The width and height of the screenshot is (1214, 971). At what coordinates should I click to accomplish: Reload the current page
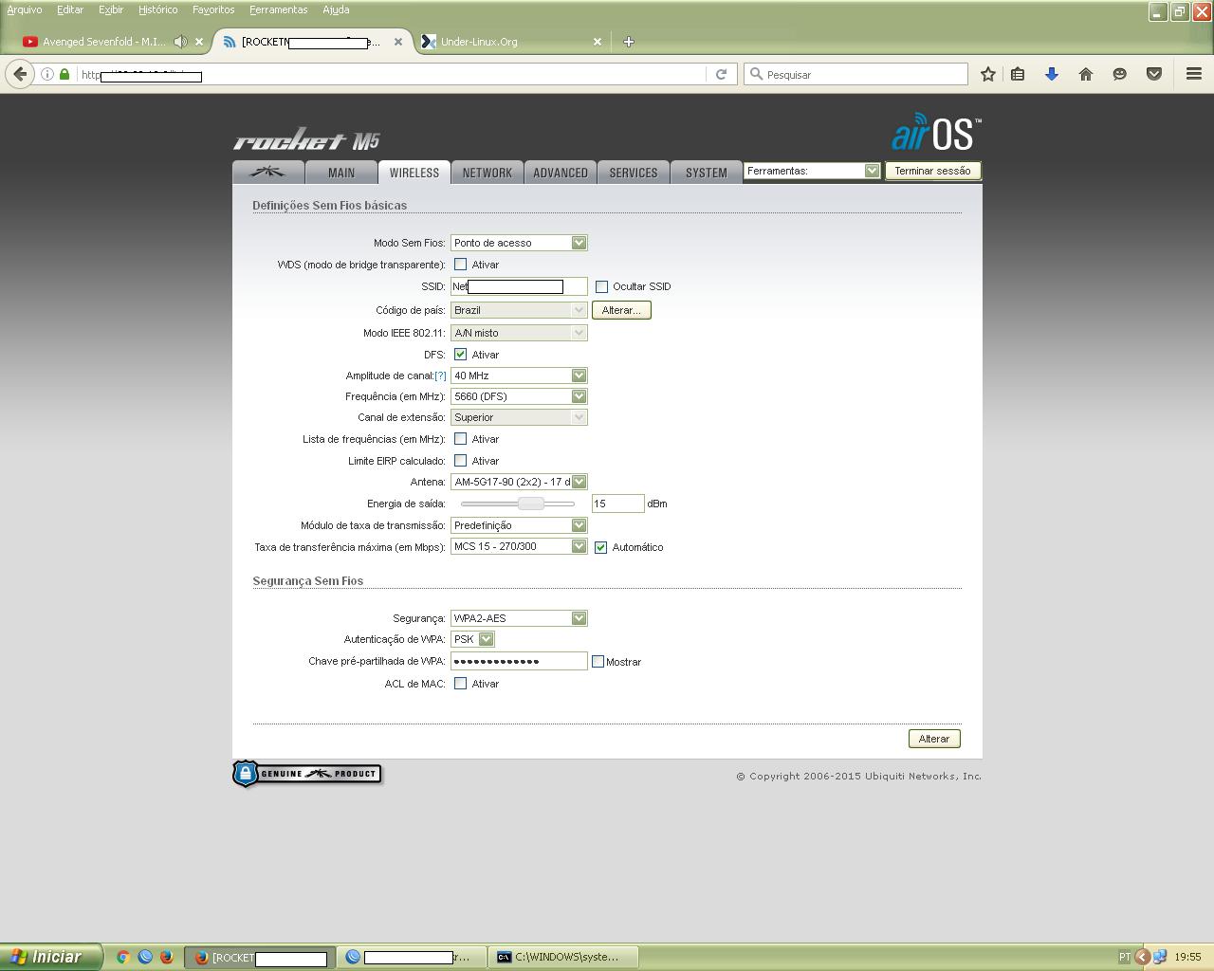tap(721, 74)
